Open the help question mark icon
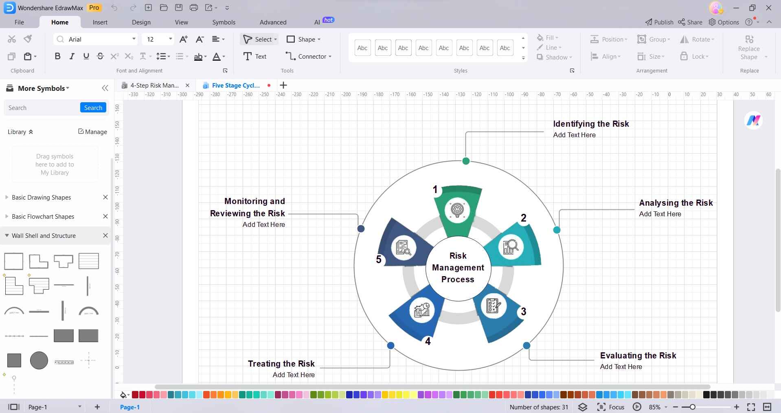The height and width of the screenshot is (413, 781). coord(749,22)
